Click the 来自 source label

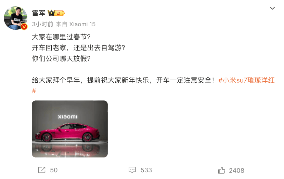61,24
